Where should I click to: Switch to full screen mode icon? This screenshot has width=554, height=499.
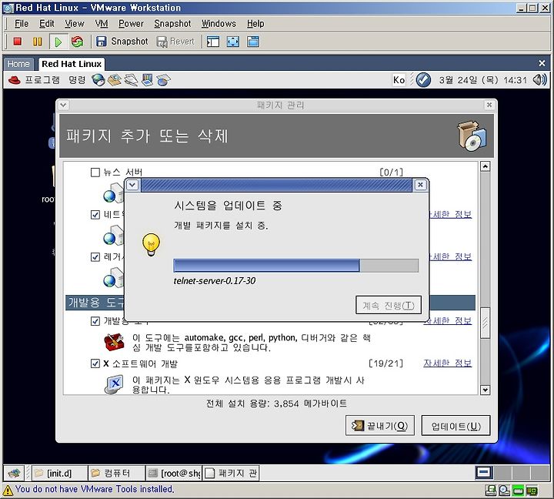[233, 42]
